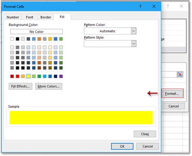This screenshot has height=156, width=192.
Task: Select the black swatch in top theme row
Action: point(17,39)
